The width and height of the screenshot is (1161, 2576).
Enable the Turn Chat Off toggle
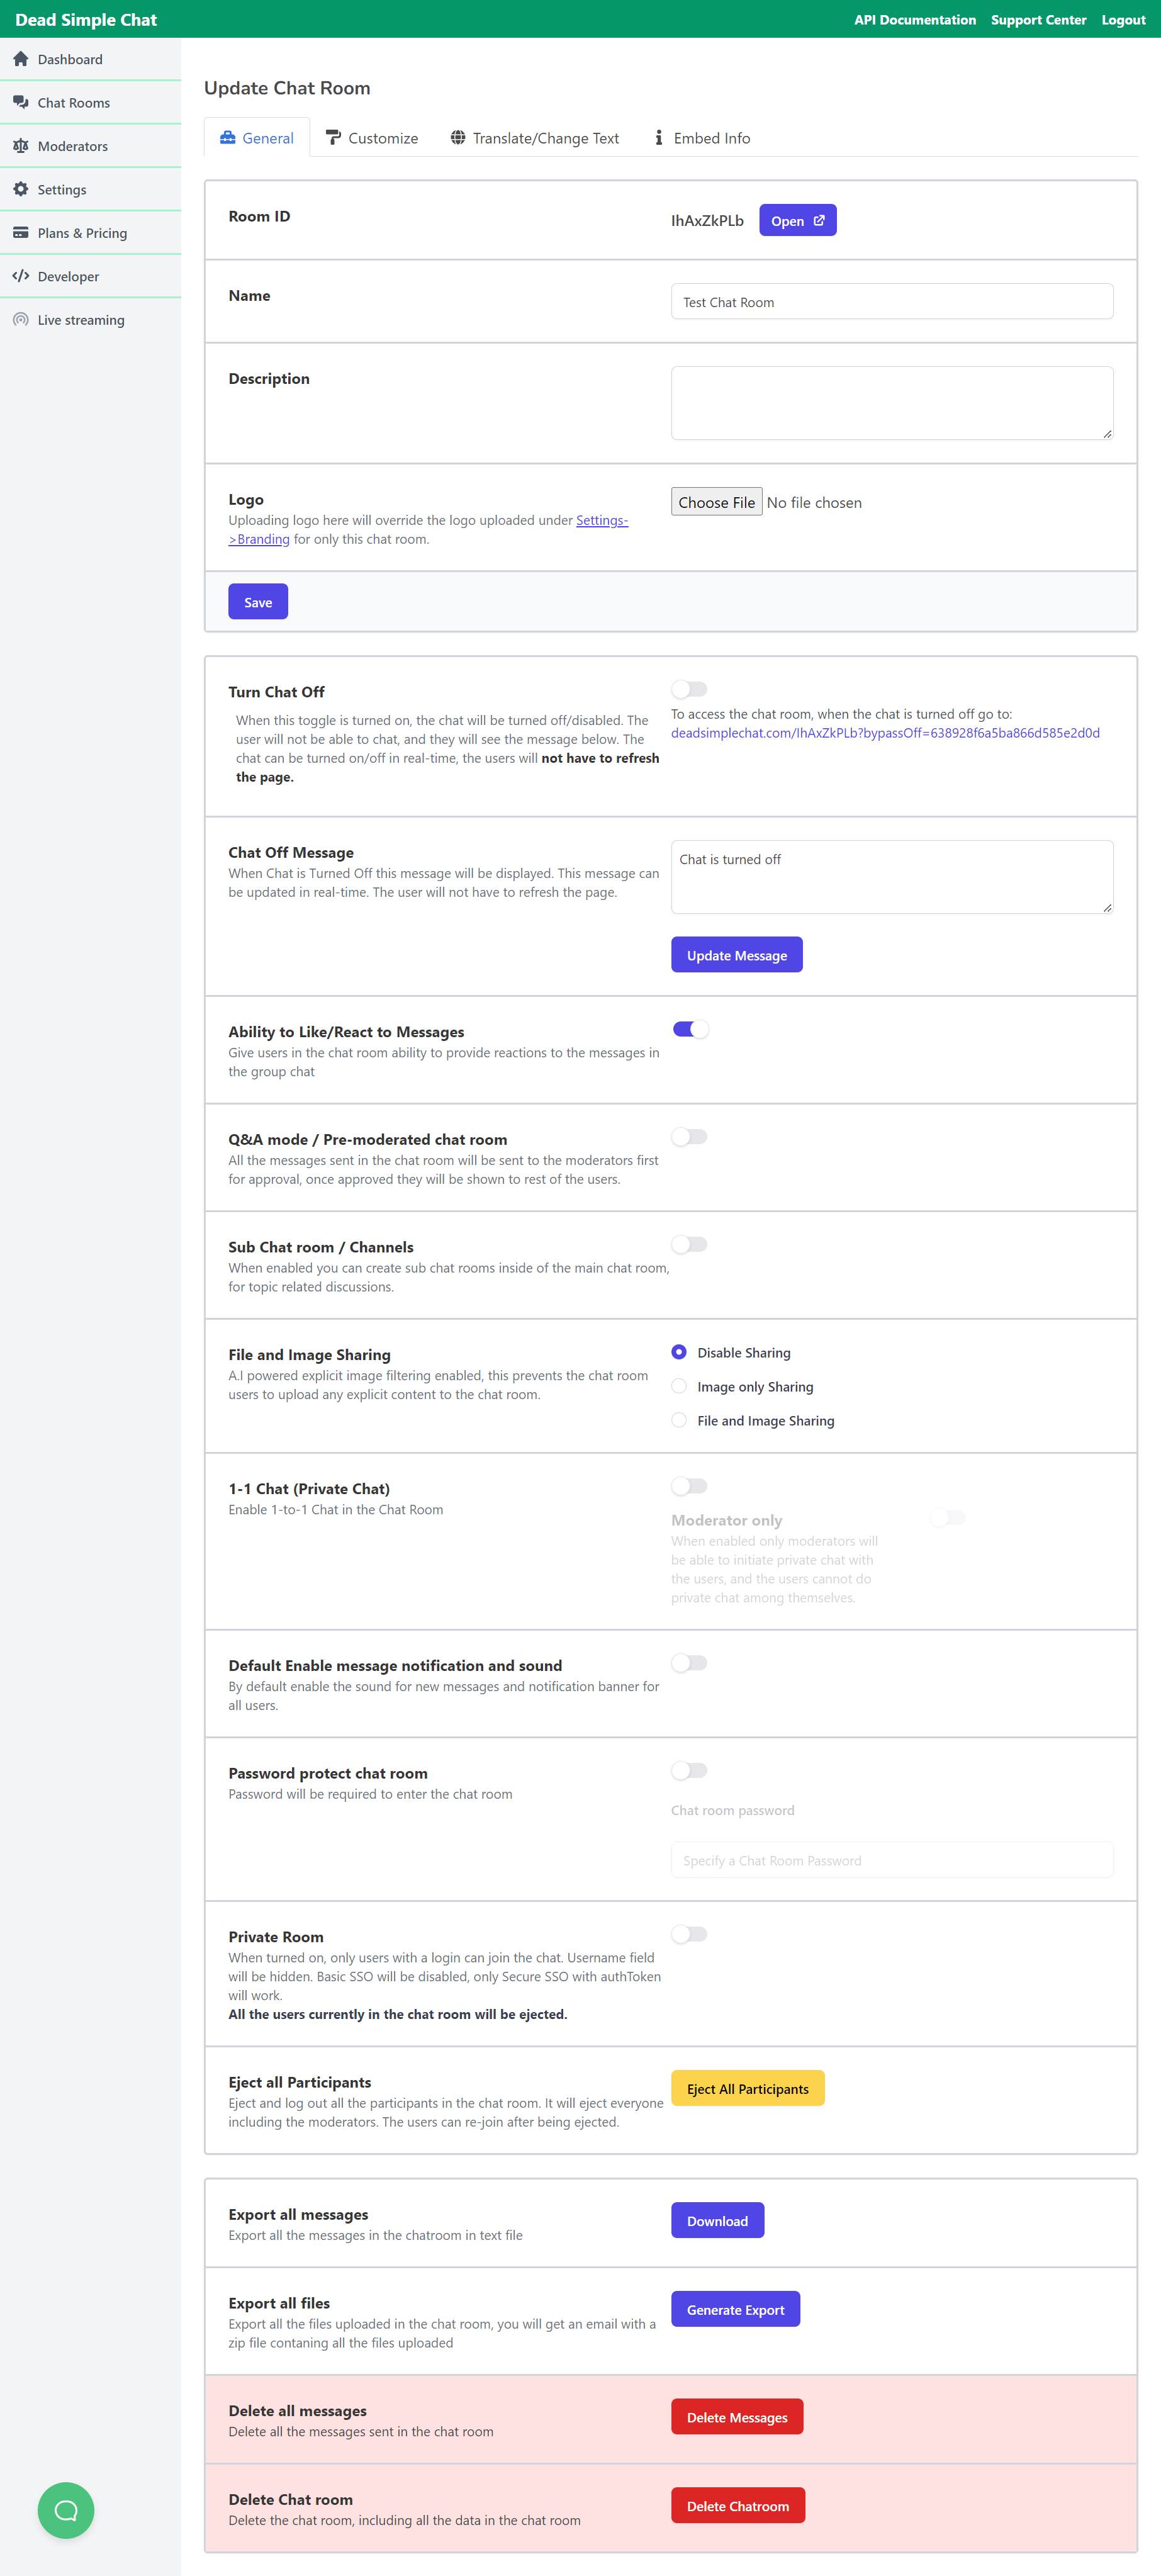[689, 688]
